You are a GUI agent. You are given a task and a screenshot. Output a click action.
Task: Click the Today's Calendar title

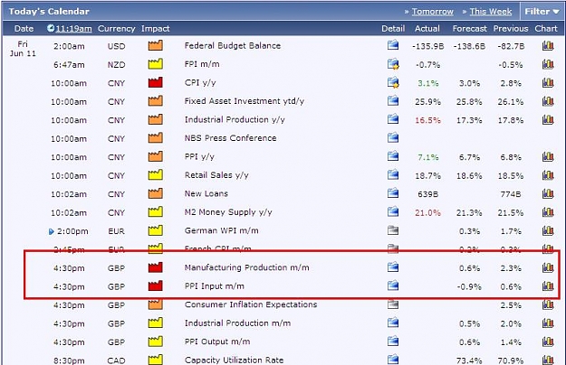[x=49, y=12]
